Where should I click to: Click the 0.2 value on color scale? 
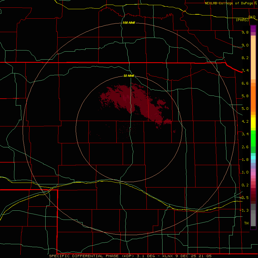click(245, 185)
